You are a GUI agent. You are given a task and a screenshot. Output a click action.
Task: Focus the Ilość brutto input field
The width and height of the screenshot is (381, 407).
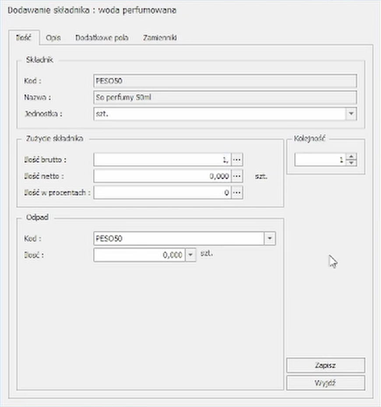click(x=162, y=160)
